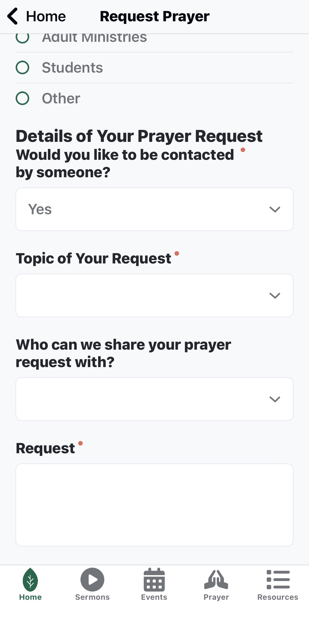Tap the Resources tab label

[278, 597]
